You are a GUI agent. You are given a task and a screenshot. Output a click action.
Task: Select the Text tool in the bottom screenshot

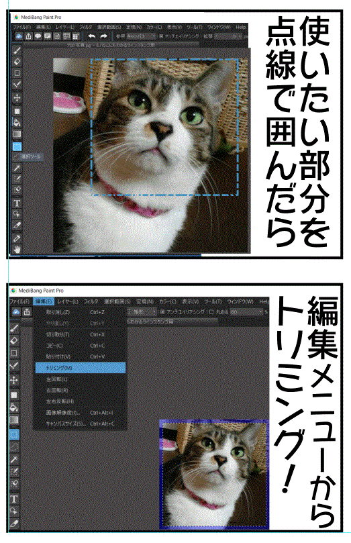coord(14,499)
